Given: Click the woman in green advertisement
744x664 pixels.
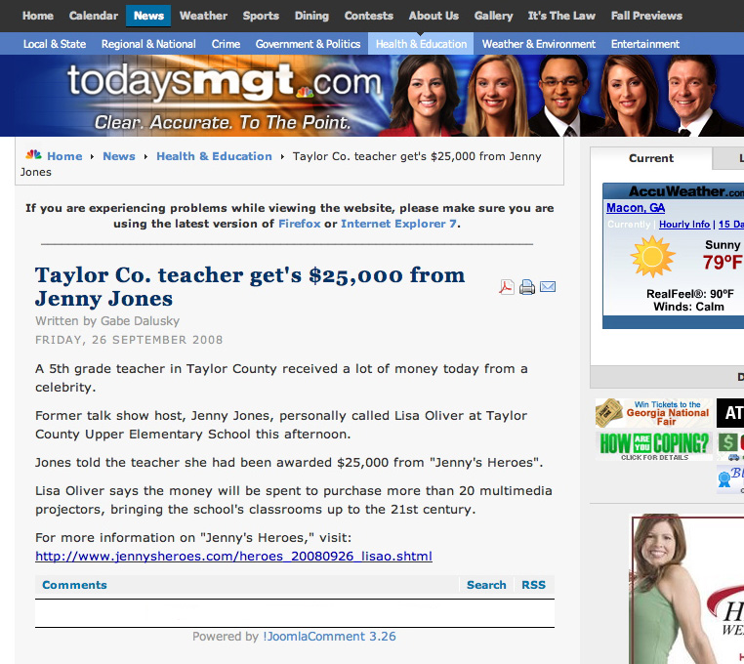Looking at the screenshot, I should click(x=686, y=589).
